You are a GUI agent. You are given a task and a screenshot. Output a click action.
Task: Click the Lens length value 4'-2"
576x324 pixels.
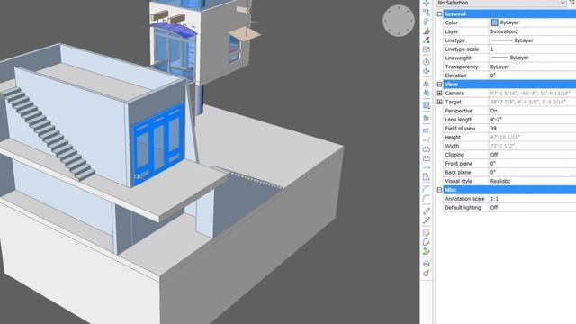click(532, 120)
